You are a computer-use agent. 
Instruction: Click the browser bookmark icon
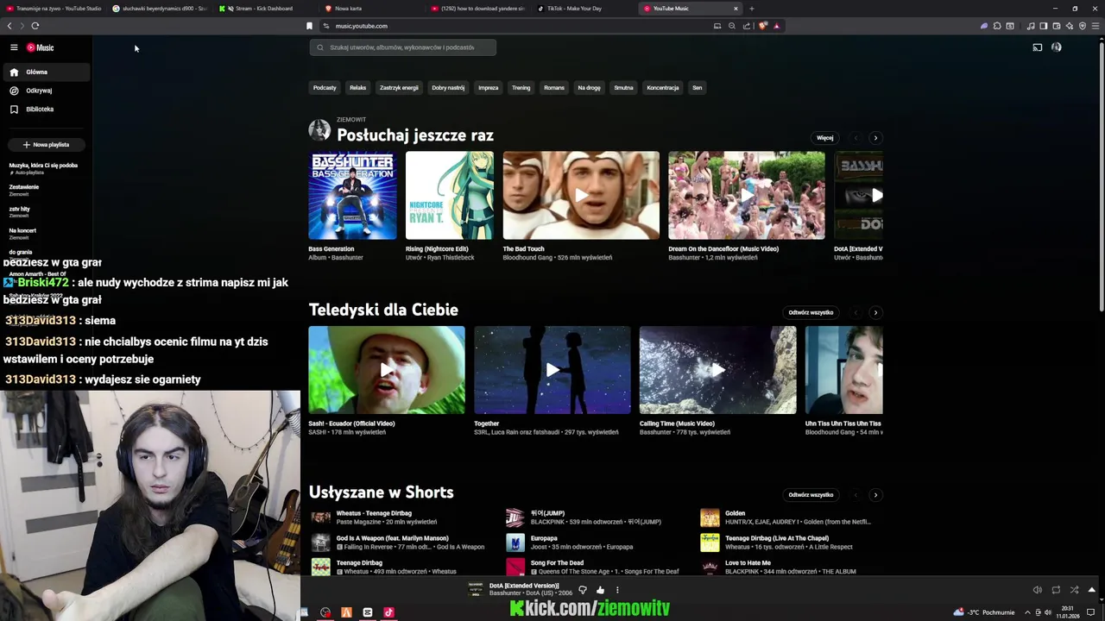coord(309,26)
